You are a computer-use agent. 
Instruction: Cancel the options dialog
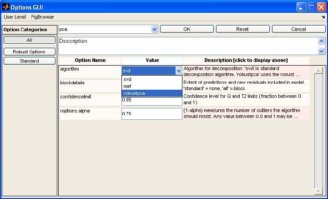298,29
